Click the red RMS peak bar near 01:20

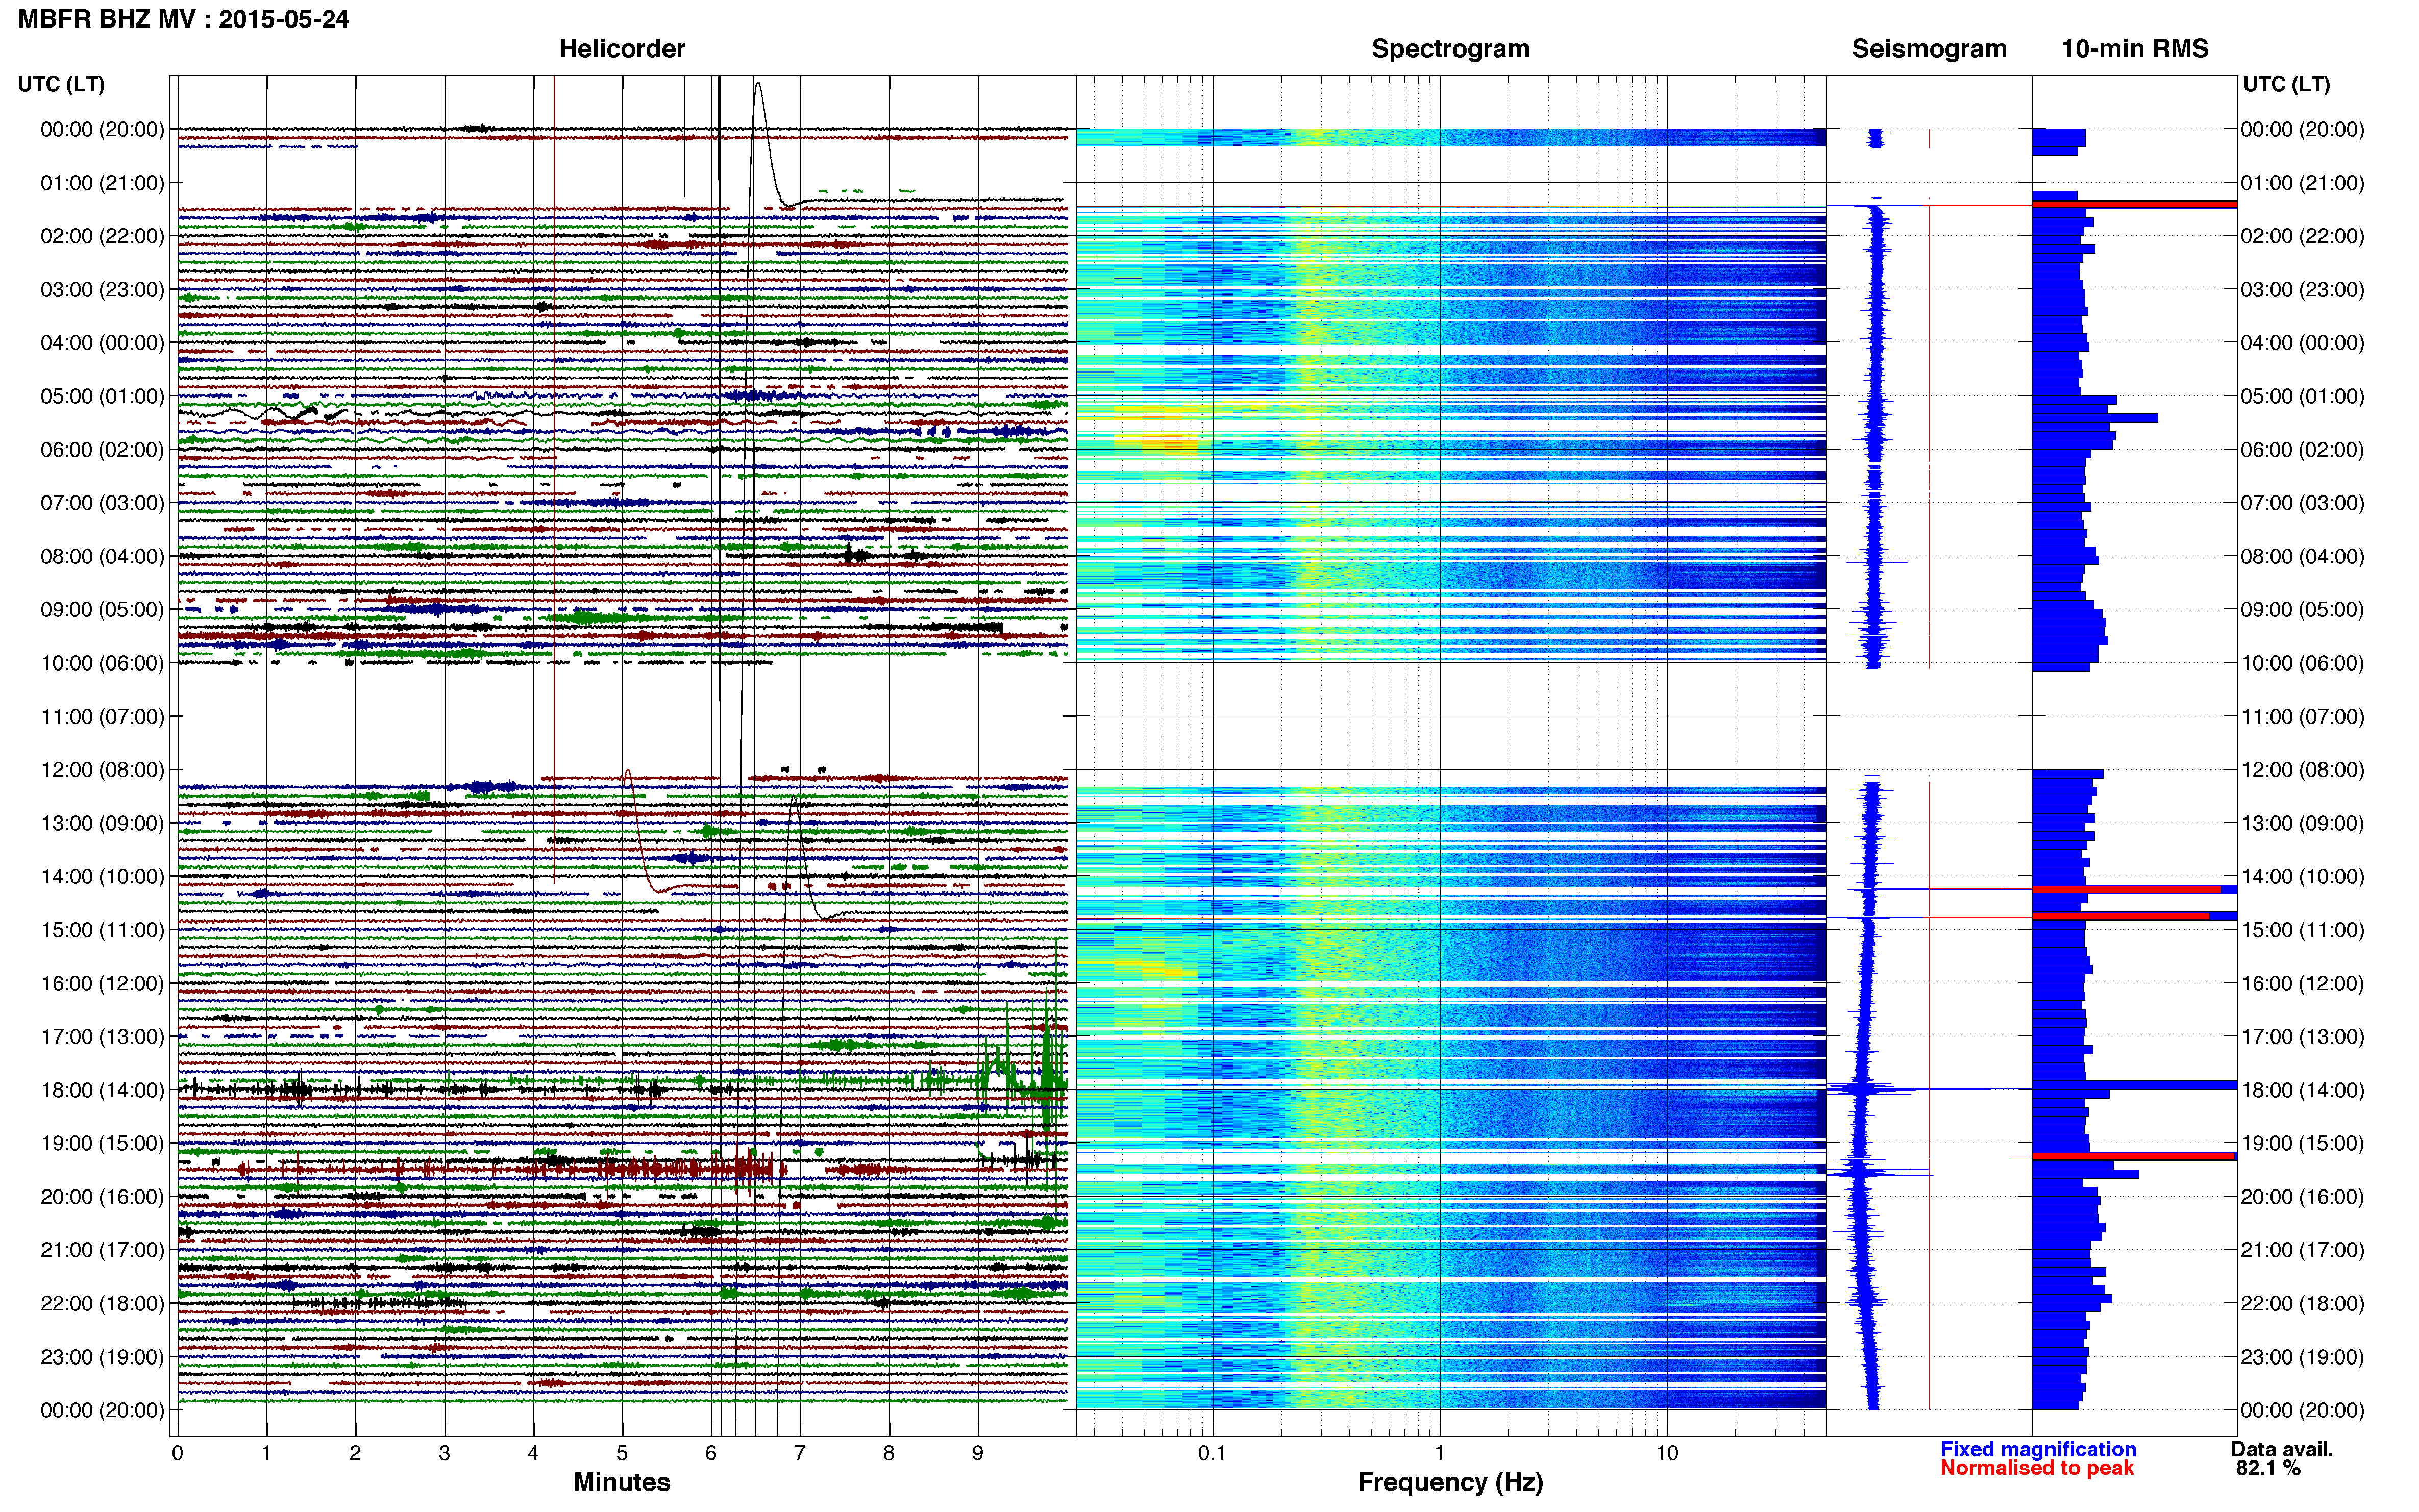2134,205
